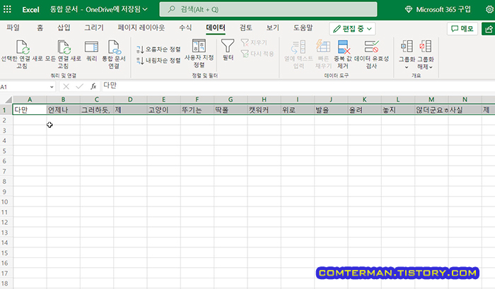Open the 그룹화 해제 ungroup dropdown
495x289 pixels.
click(x=425, y=54)
